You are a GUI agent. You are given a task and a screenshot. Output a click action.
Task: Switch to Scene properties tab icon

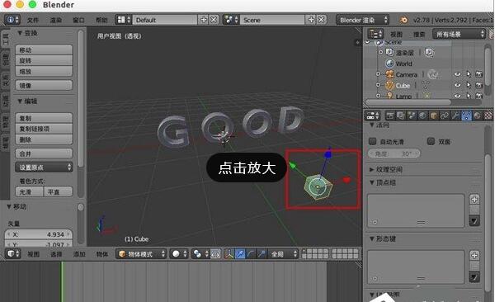(412, 116)
